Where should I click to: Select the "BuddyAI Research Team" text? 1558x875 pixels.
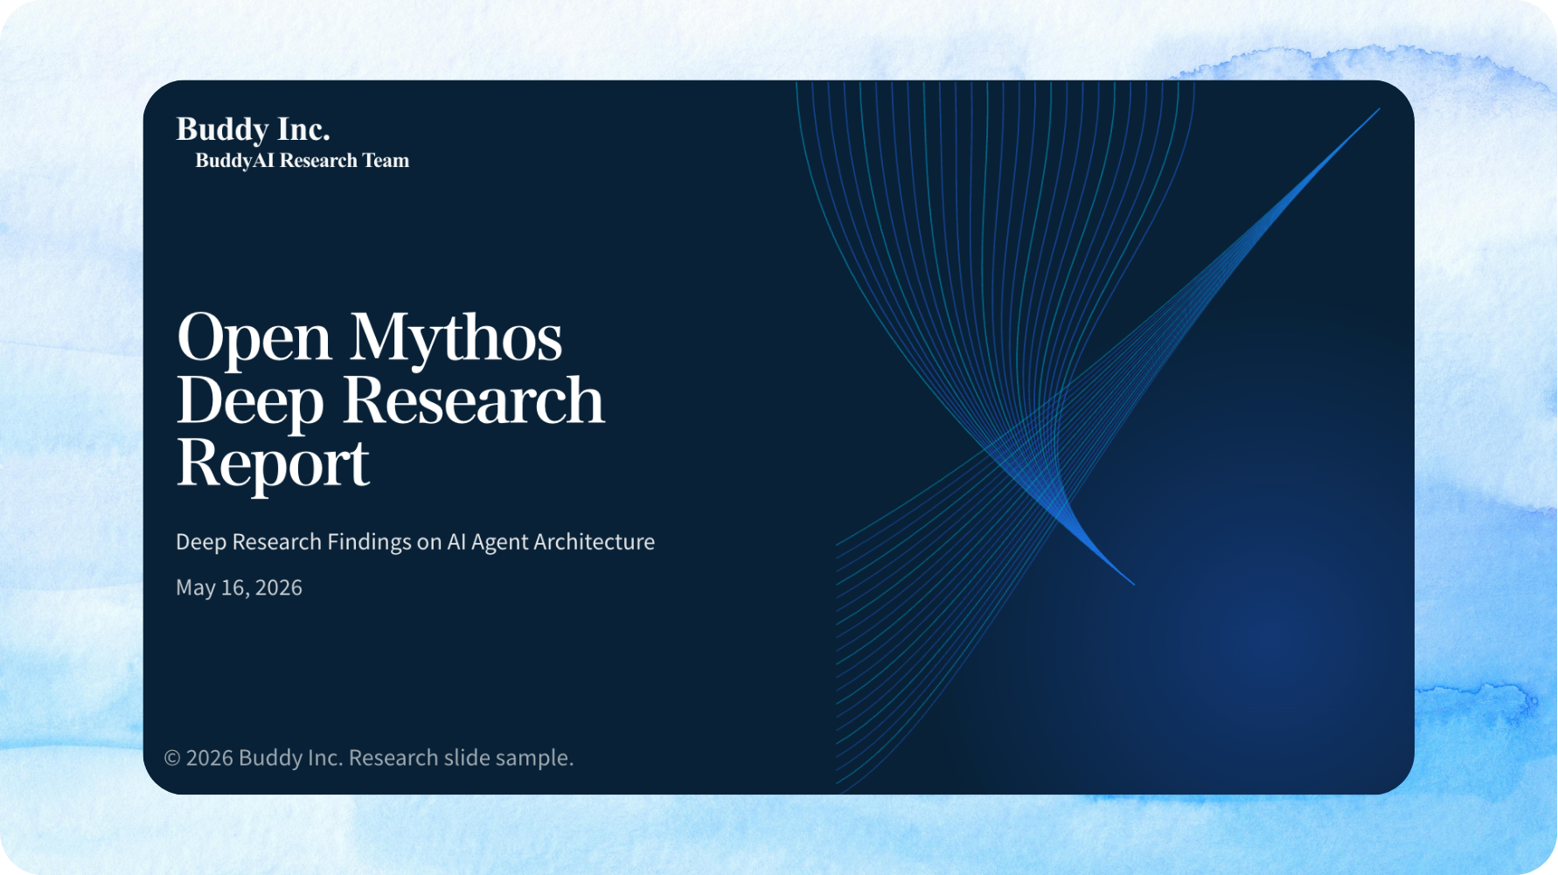point(302,161)
